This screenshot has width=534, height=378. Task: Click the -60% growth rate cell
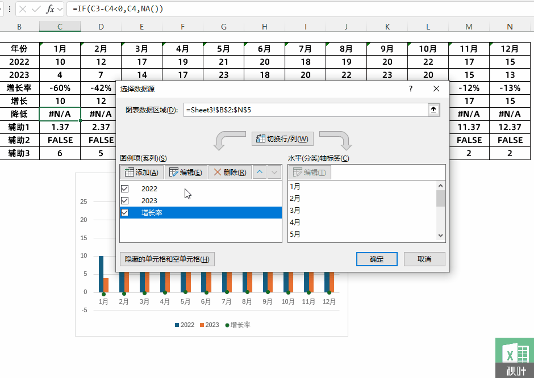[60, 88]
